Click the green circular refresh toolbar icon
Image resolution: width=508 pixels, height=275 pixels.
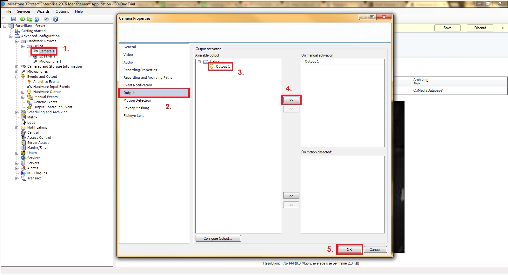pyautogui.click(x=23, y=19)
